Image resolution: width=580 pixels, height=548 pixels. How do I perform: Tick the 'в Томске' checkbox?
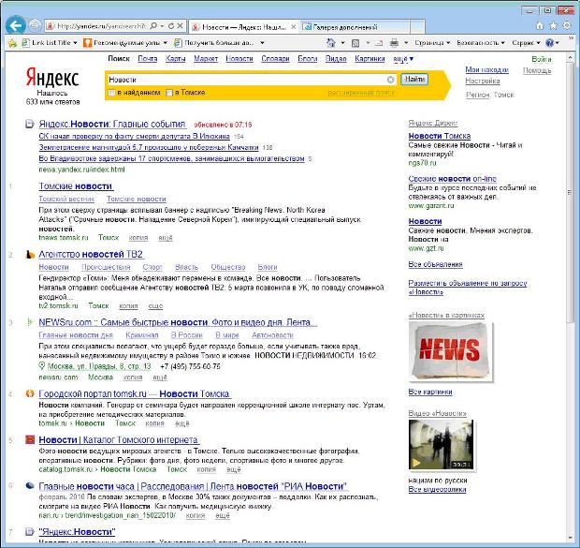click(x=169, y=93)
